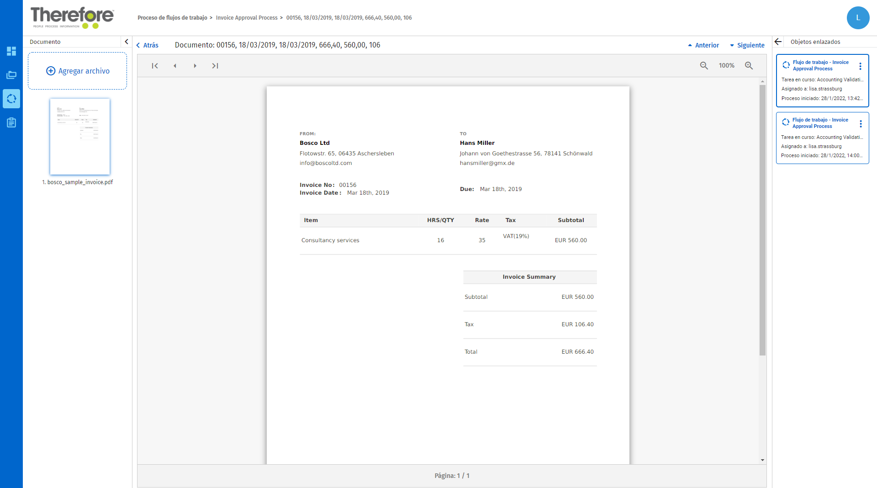Click Invoice Summary heading
The height and width of the screenshot is (488, 877).
tap(529, 277)
